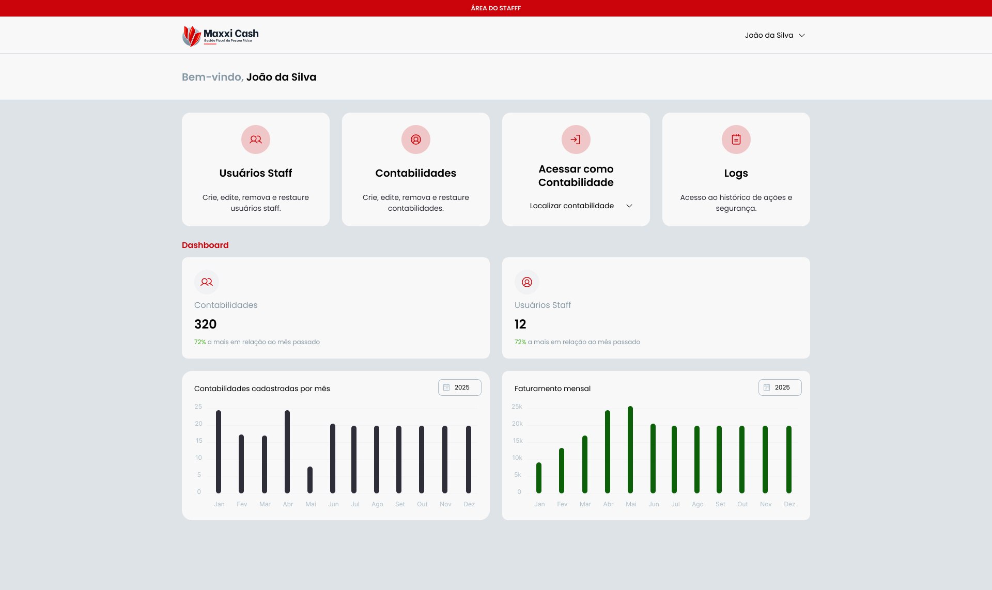Click the ÁREA DO STAFFF top banner
Screen dimensions: 992x590
pos(496,8)
